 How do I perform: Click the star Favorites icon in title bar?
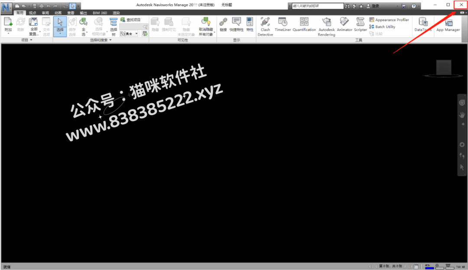[x=361, y=6]
